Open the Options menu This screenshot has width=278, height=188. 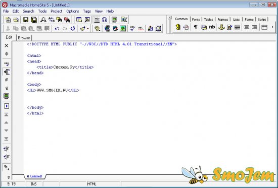pyautogui.click(x=72, y=11)
